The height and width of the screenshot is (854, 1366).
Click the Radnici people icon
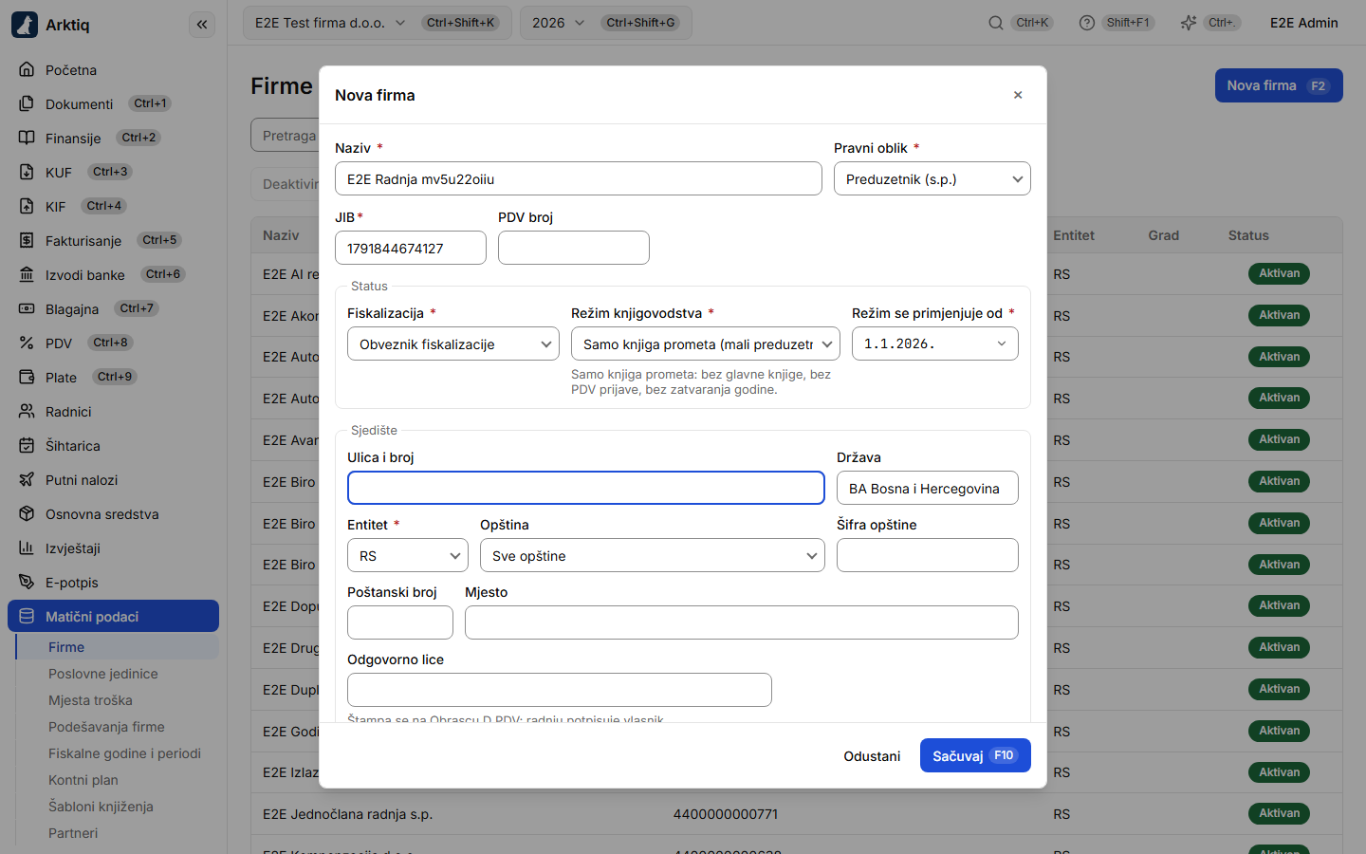27,411
